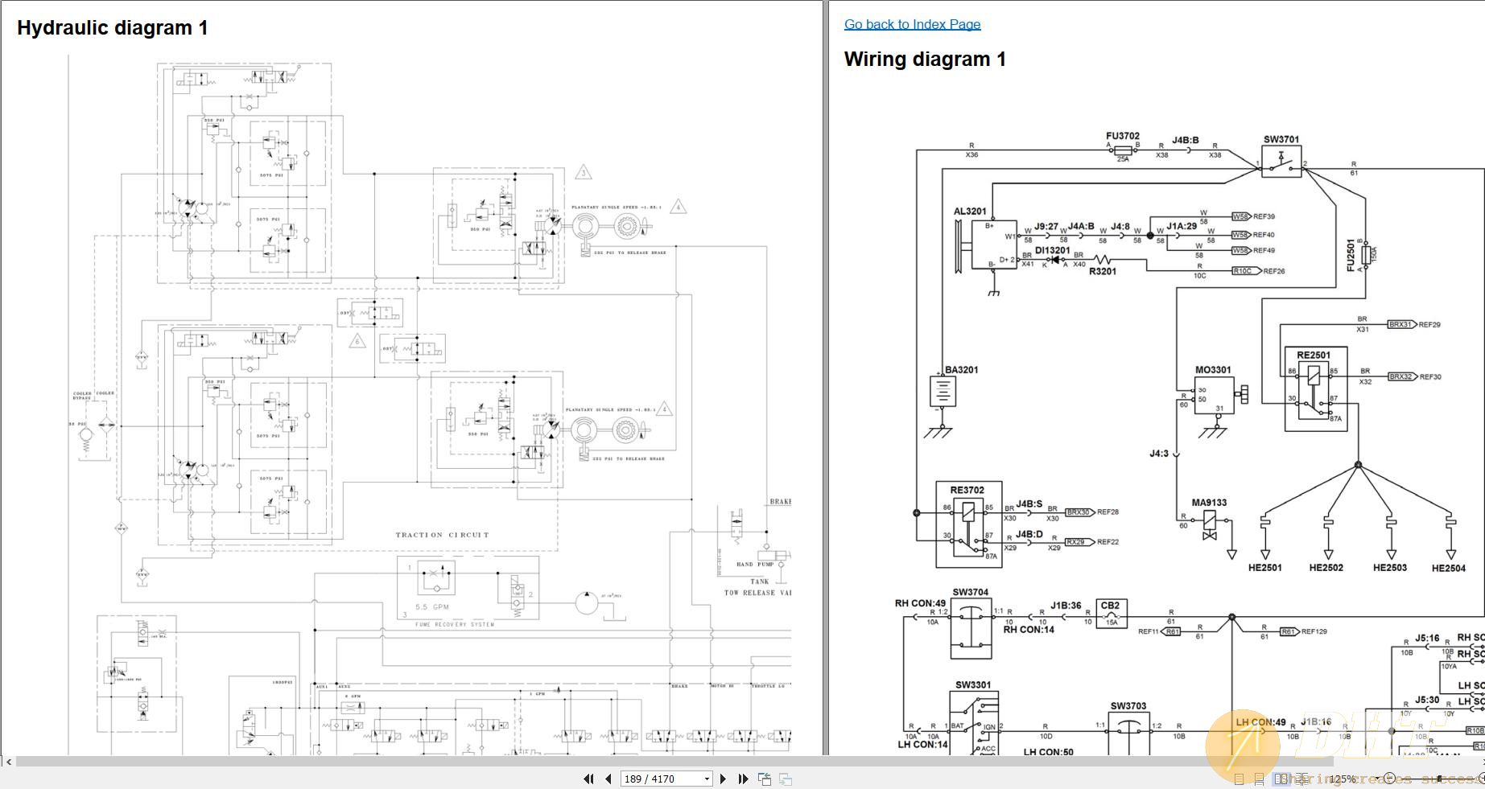Screen dimensions: 1485x789
Task: Click the BA3201 battery label
Action: click(x=962, y=370)
